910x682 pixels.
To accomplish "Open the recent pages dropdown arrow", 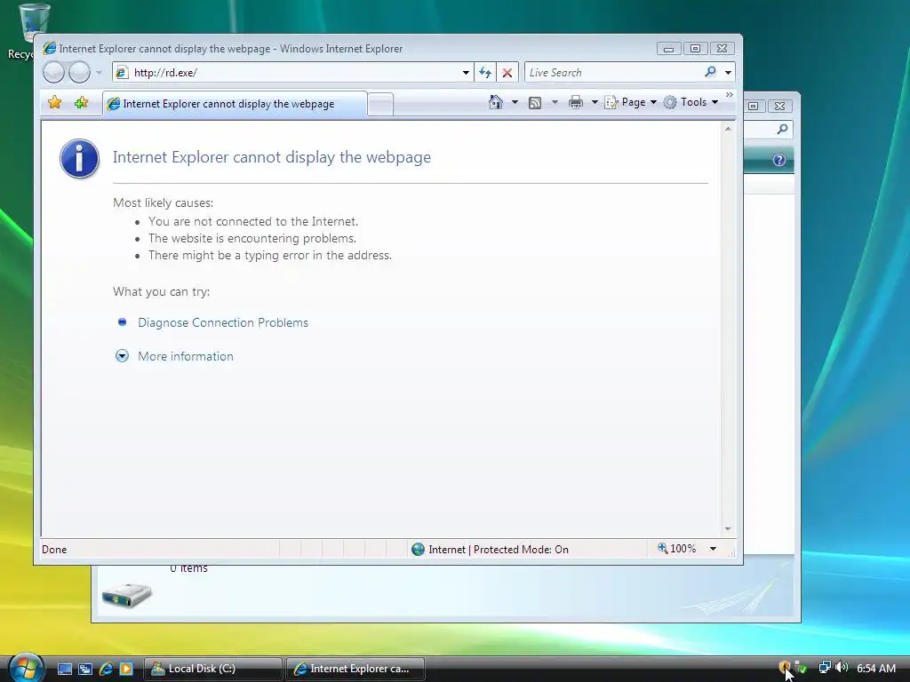I will point(99,73).
